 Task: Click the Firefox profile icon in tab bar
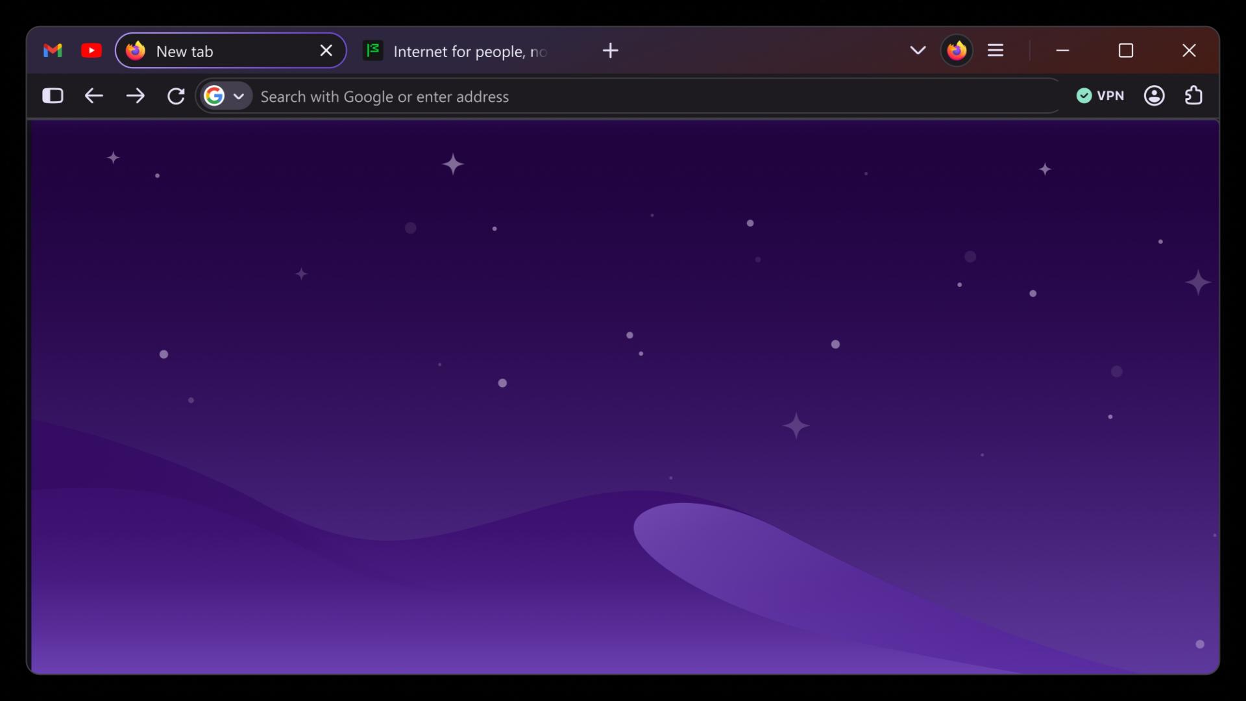(x=957, y=51)
